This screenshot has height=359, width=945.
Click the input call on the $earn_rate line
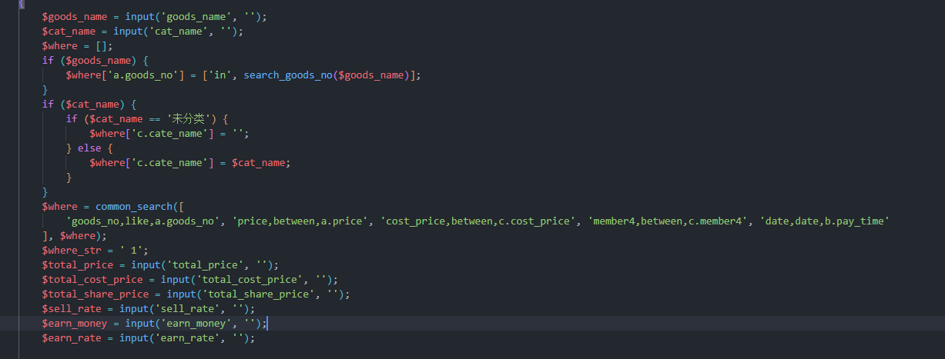pyautogui.click(x=134, y=338)
